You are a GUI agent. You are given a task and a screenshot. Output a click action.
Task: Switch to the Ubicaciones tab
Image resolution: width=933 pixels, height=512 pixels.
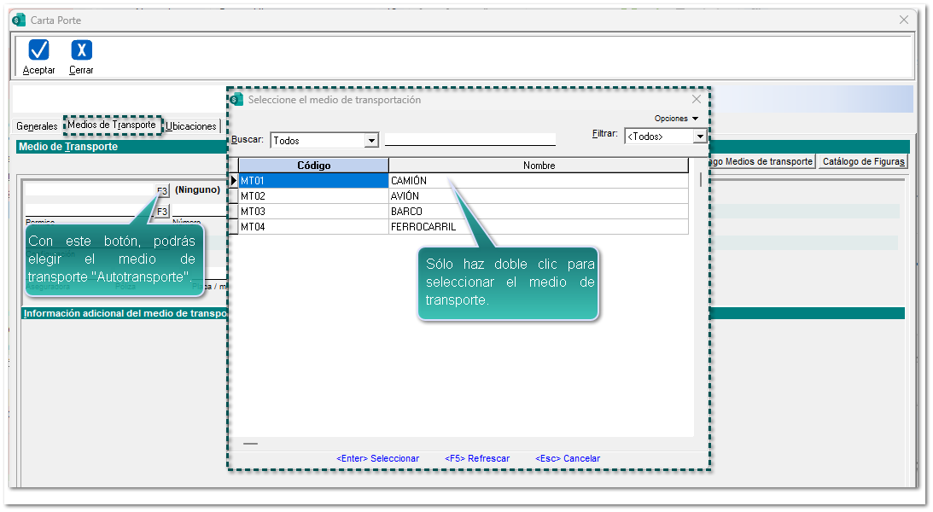pyautogui.click(x=191, y=126)
